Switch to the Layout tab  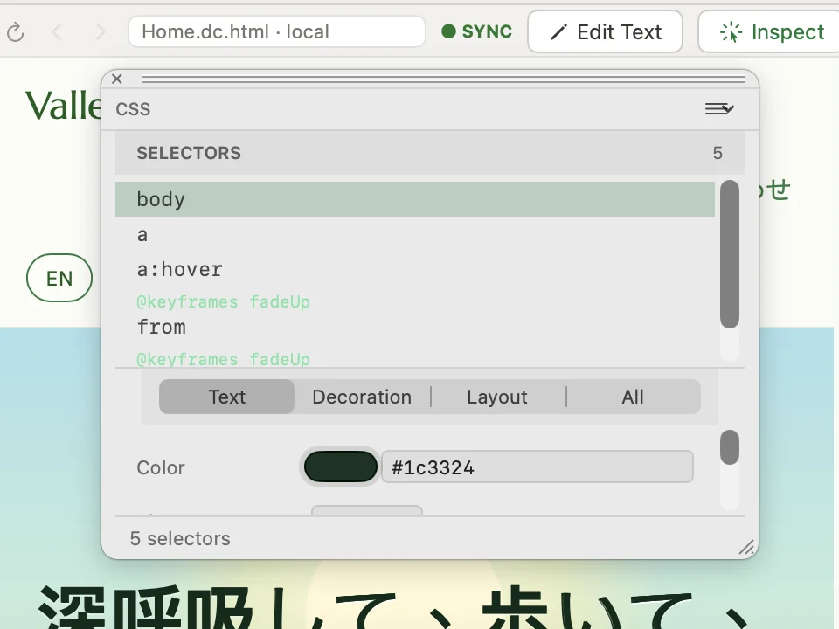coord(497,397)
